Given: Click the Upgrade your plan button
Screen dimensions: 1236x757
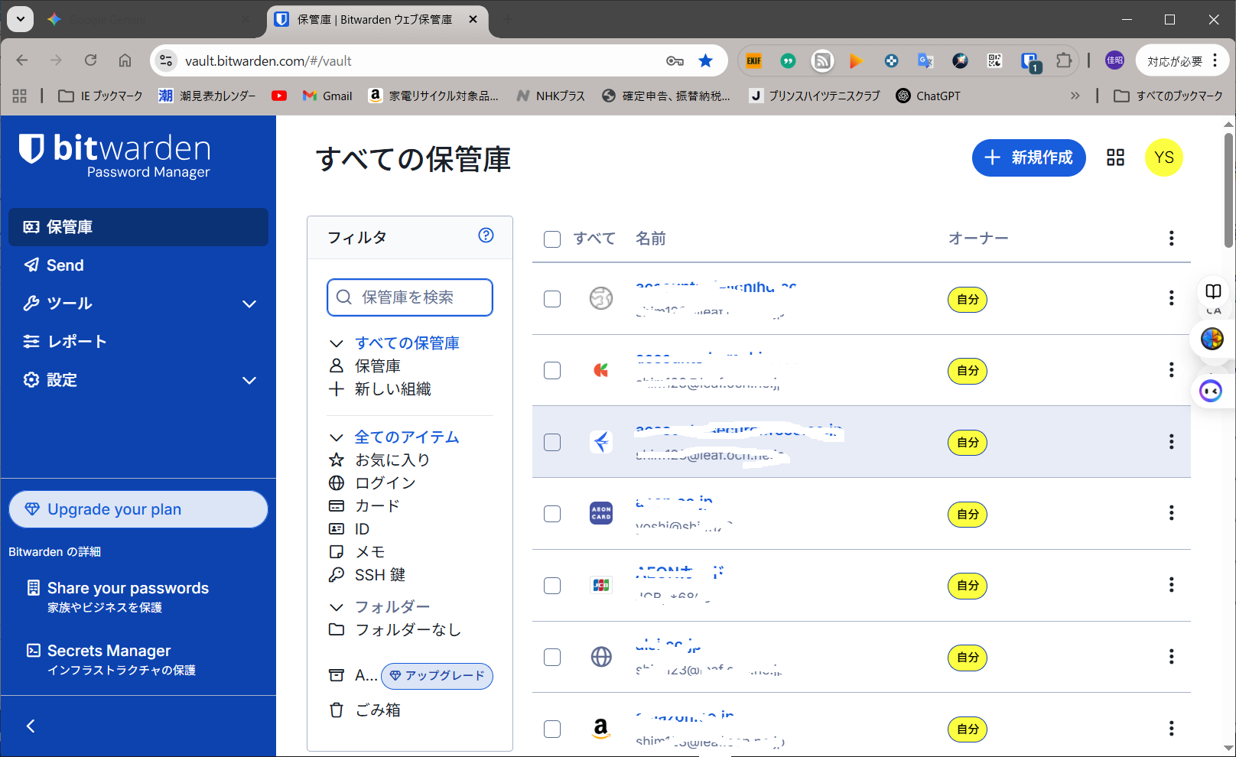Looking at the screenshot, I should 138,509.
